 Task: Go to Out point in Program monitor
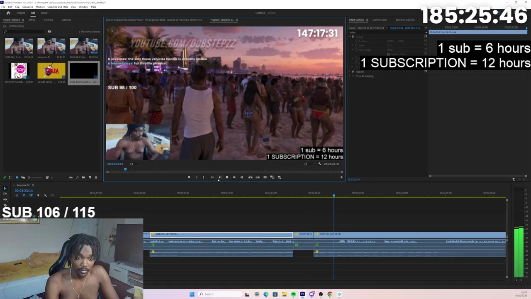[x=241, y=177]
